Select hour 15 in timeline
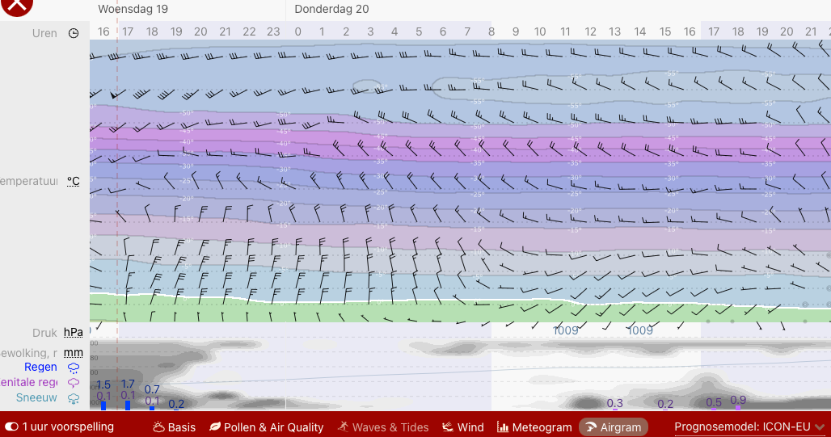 pyautogui.click(x=664, y=32)
